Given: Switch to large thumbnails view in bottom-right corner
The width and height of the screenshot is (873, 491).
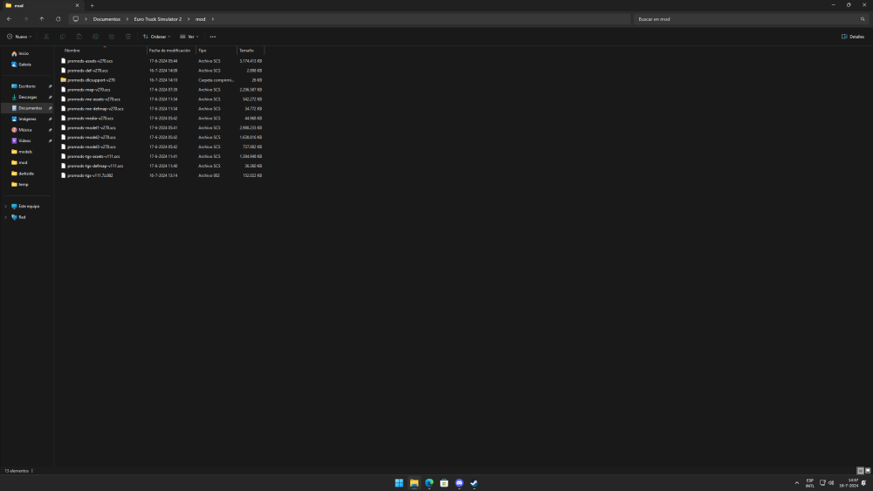Looking at the screenshot, I should pyautogui.click(x=867, y=470).
